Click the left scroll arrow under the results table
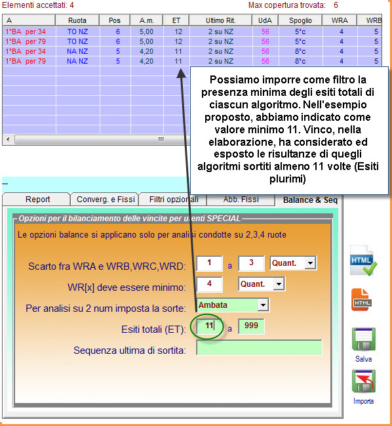The width and height of the screenshot is (392, 426). tap(8, 139)
